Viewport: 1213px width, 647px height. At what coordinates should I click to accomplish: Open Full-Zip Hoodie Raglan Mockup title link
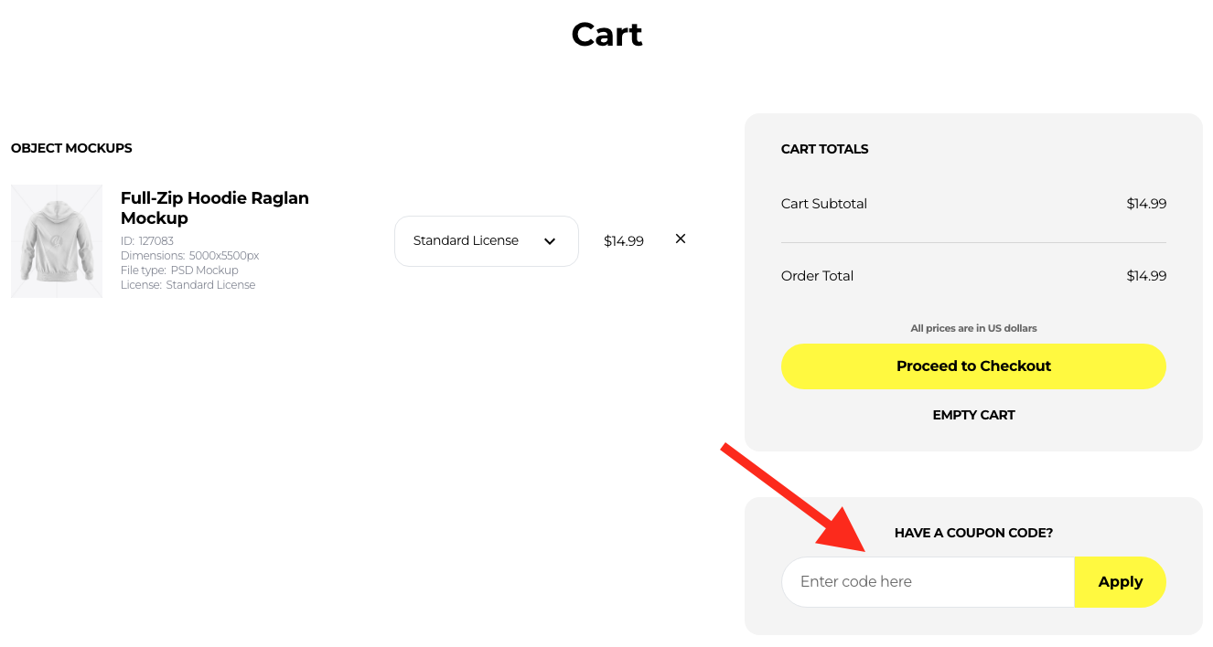215,208
